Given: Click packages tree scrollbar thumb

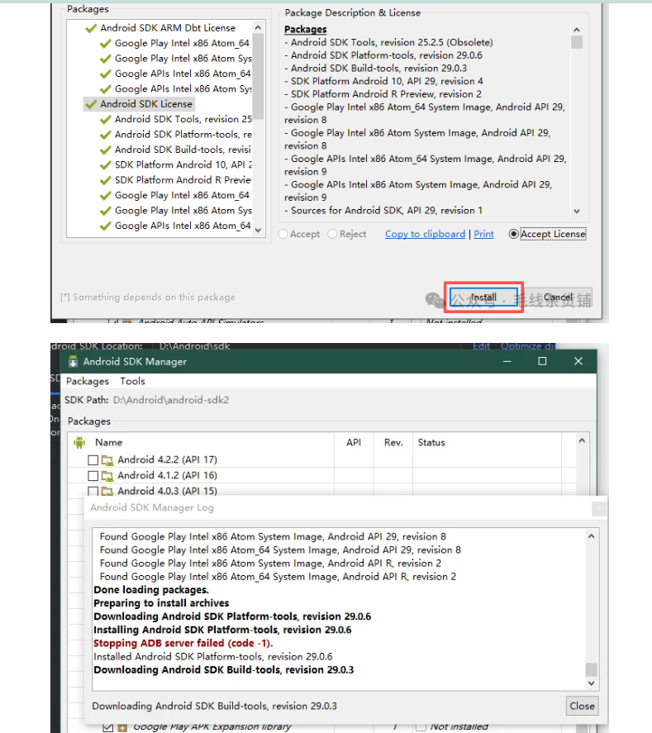Looking at the screenshot, I should tap(258, 76).
